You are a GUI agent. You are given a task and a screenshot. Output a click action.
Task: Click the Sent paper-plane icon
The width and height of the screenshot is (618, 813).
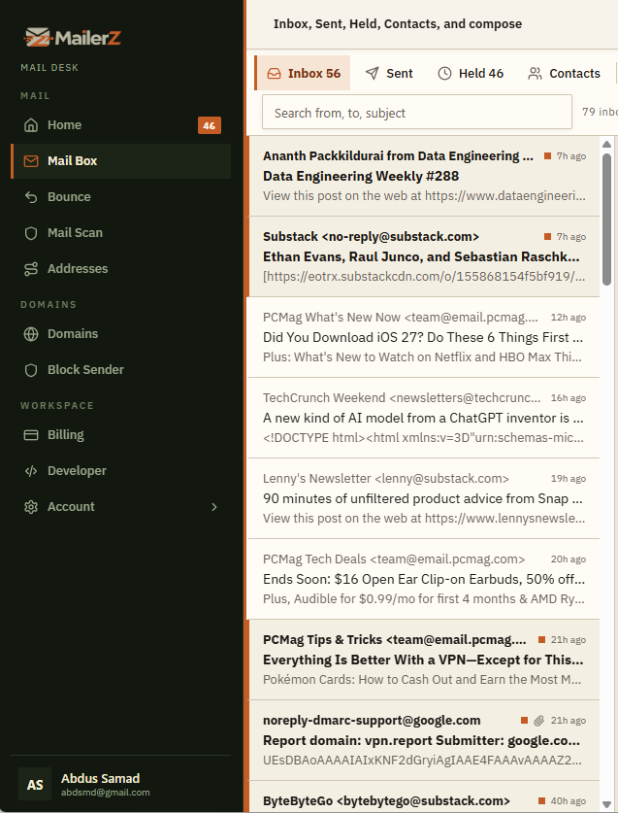[372, 74]
